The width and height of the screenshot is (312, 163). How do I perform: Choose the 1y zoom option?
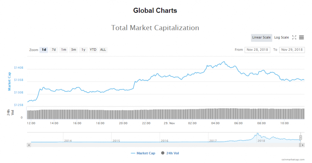coord(83,50)
